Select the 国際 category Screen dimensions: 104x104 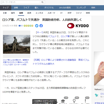coord(21,13)
